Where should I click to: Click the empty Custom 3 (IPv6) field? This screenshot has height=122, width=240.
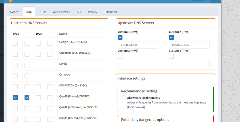click(138, 64)
